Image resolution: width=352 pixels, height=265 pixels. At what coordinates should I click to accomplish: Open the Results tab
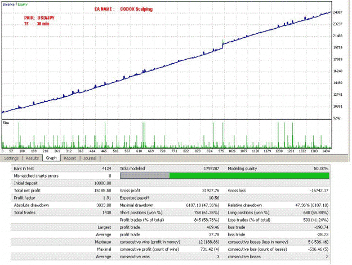[x=32, y=158]
